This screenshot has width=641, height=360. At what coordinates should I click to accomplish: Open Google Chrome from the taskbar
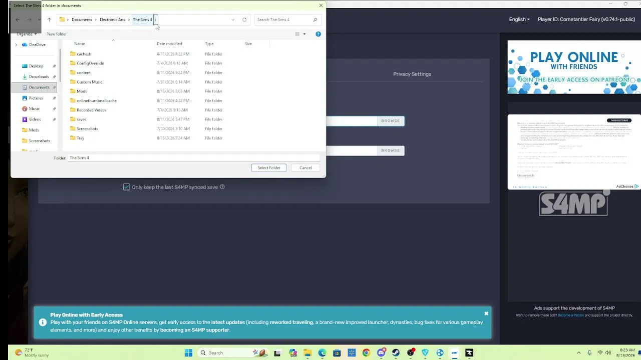tap(366, 353)
